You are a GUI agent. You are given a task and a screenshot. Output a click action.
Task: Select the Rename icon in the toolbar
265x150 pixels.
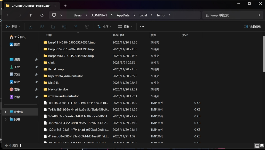pyautogui.click(x=64, y=26)
